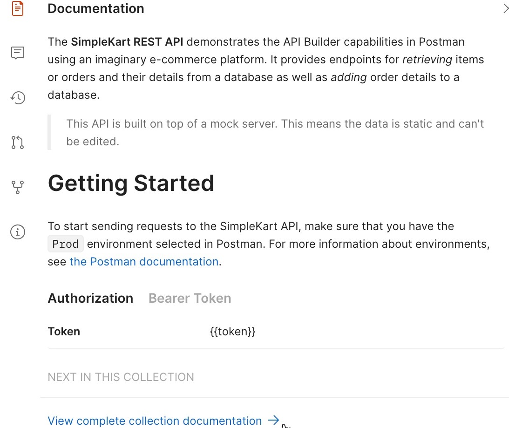Click the bold SimpleKart REST API text
Viewport: 509px width, 428px height.
click(x=127, y=42)
